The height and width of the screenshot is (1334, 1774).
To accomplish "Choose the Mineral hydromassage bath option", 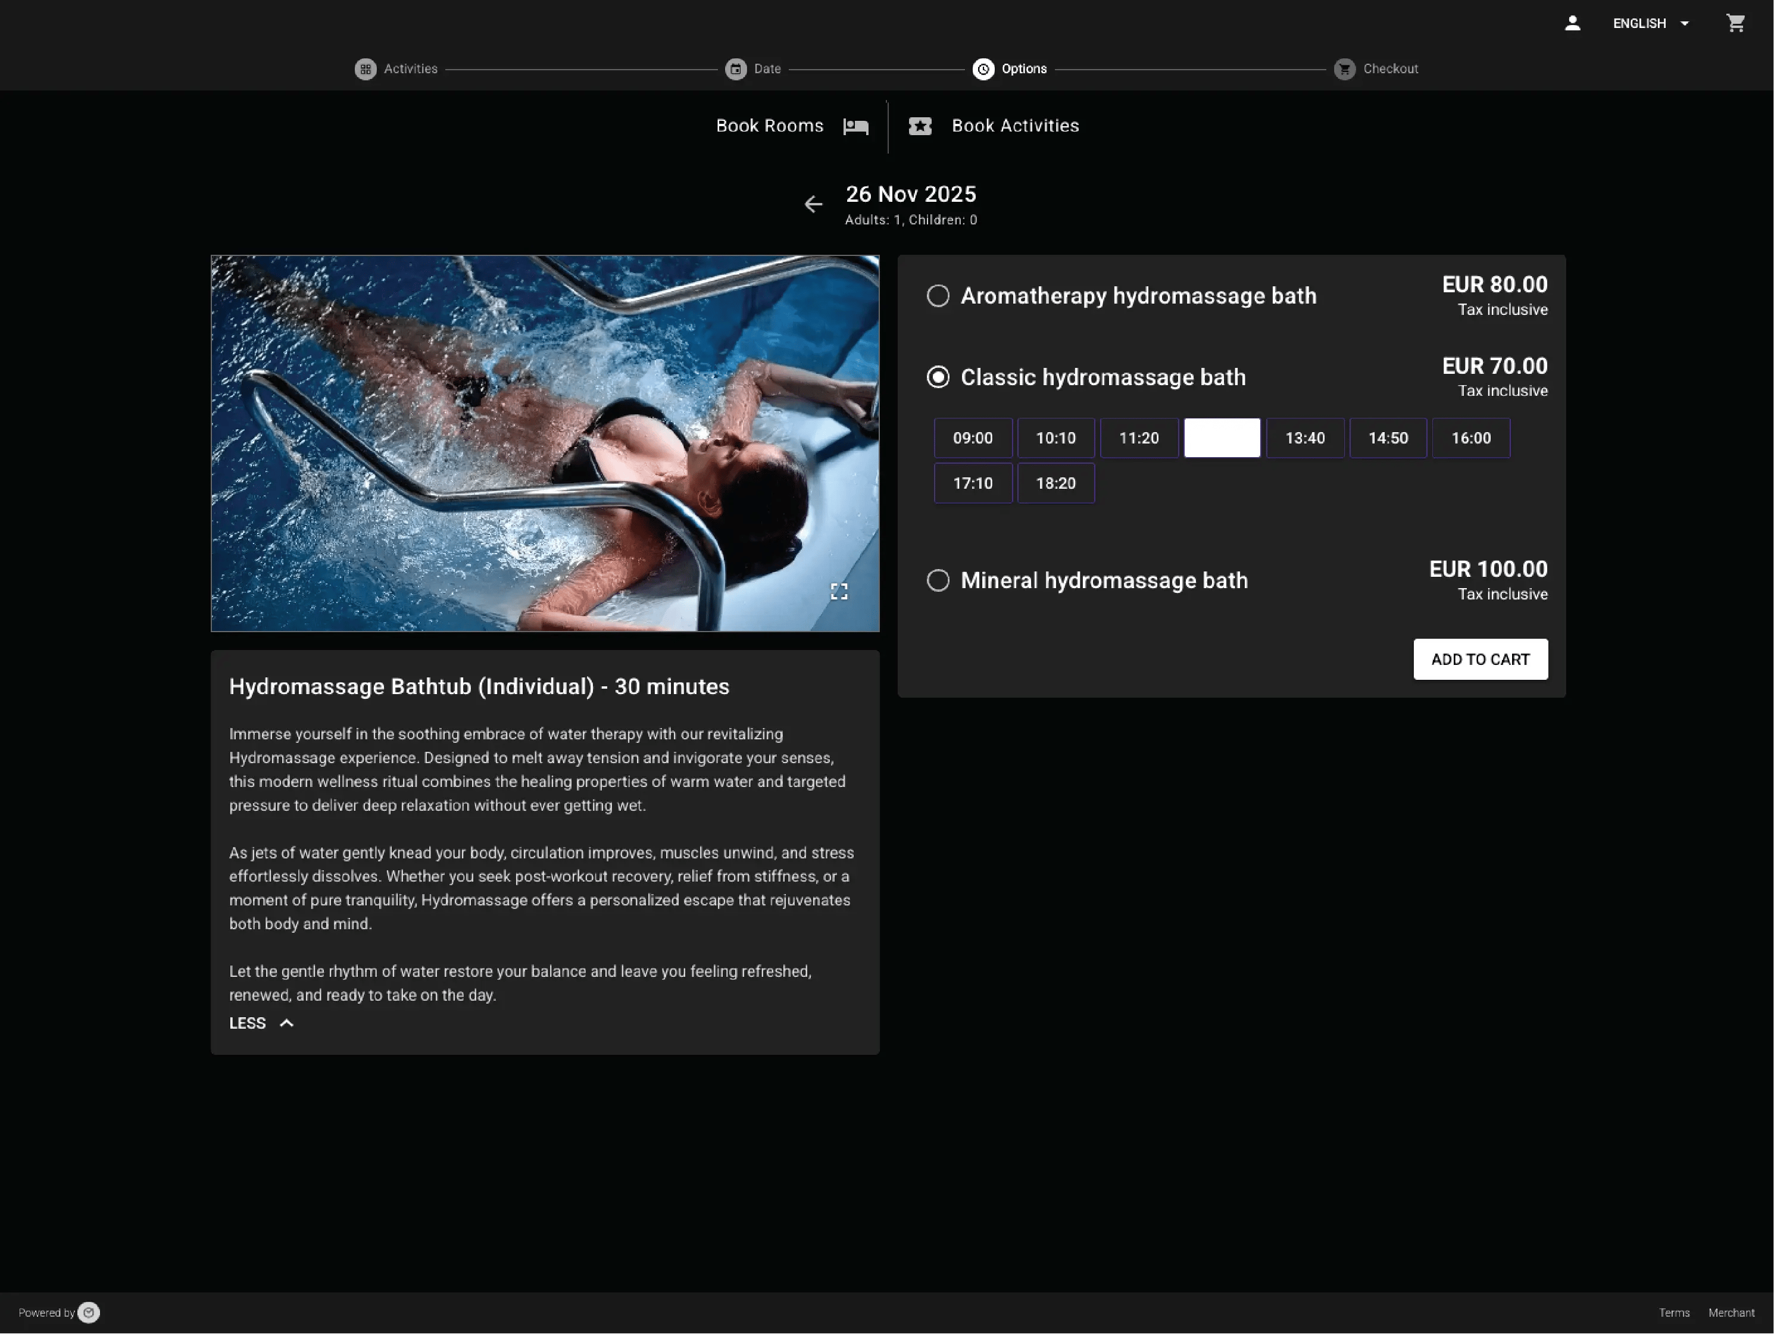I will coord(938,580).
